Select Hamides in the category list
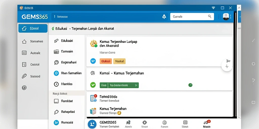Screen dimensions: 259x129 pos(67,84)
